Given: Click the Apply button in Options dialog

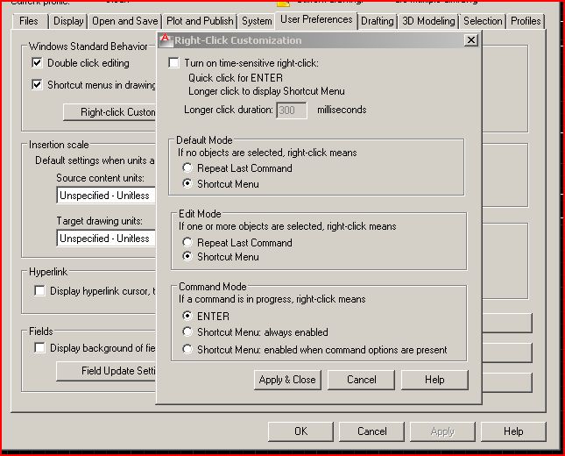Looking at the screenshot, I should (442, 431).
